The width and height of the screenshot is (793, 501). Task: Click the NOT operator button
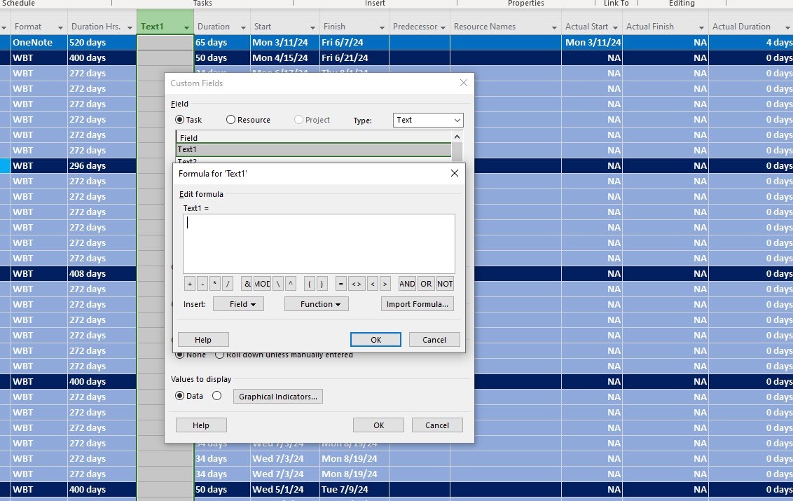point(445,283)
